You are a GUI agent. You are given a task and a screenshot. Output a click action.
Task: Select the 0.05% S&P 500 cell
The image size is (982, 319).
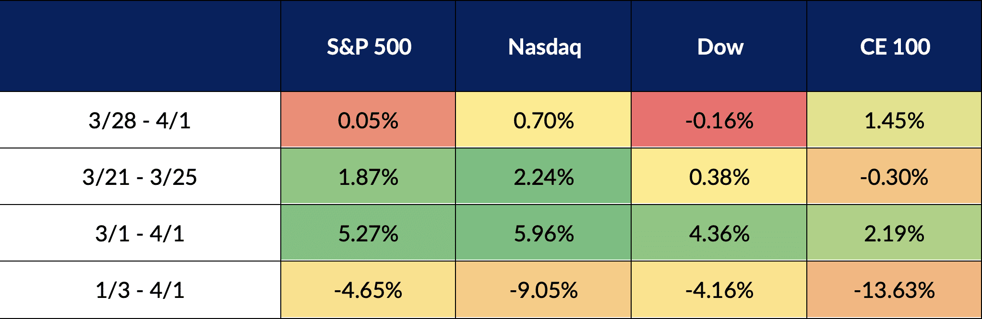point(368,120)
